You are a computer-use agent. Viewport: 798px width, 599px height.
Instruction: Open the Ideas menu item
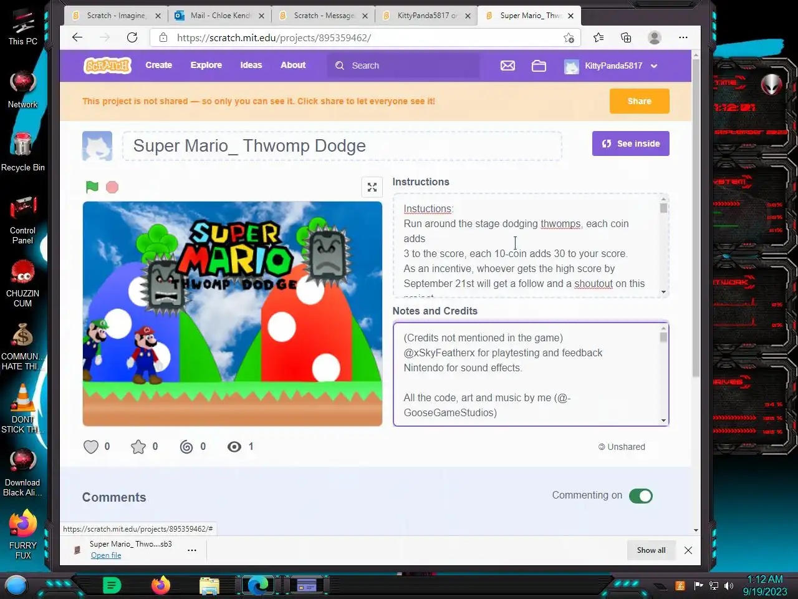click(x=251, y=66)
